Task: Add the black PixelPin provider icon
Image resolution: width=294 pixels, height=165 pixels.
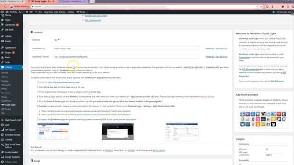Action: click(x=273, y=124)
